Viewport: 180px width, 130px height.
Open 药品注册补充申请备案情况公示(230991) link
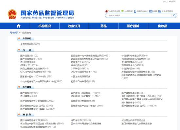point(91,56)
